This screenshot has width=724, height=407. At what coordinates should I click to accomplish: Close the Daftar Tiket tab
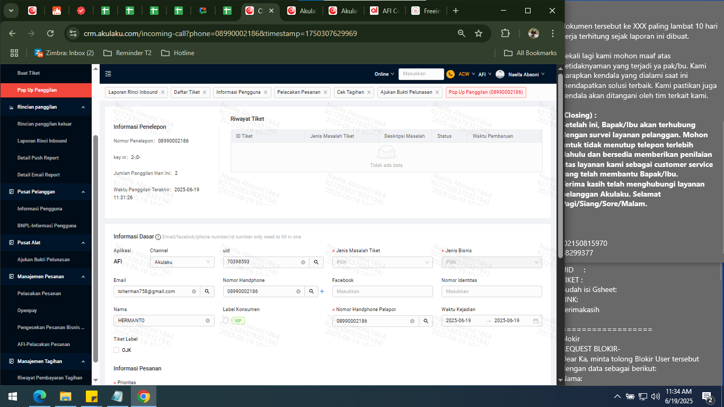pos(205,92)
